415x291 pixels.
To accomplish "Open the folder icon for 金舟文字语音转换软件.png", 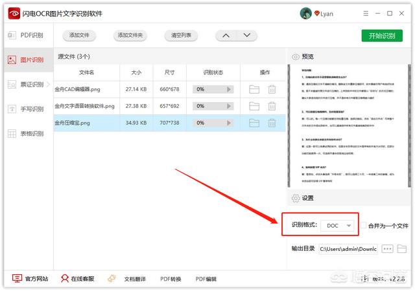I will click(x=254, y=106).
